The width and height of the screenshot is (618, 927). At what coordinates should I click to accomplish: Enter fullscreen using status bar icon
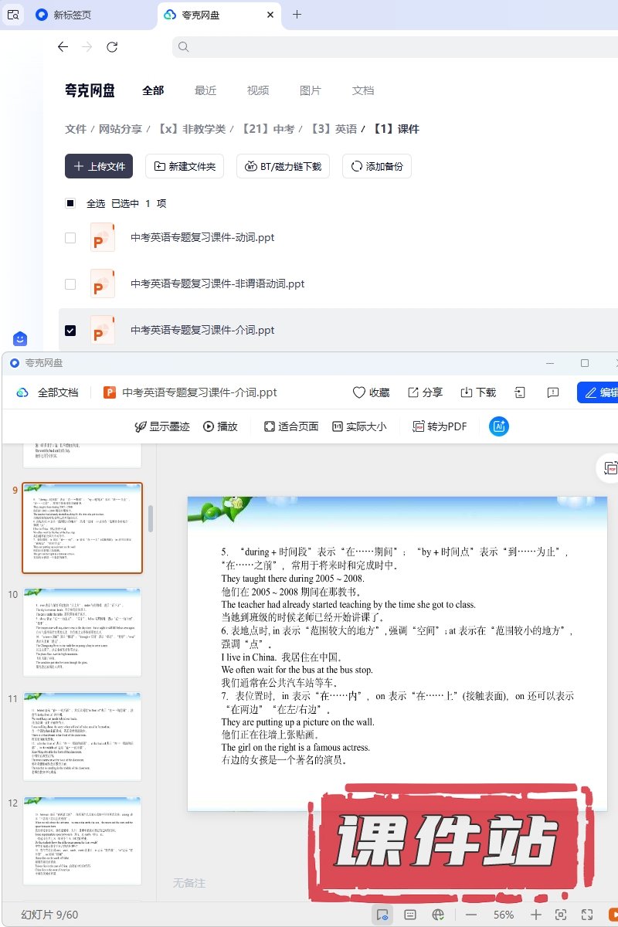click(x=586, y=915)
